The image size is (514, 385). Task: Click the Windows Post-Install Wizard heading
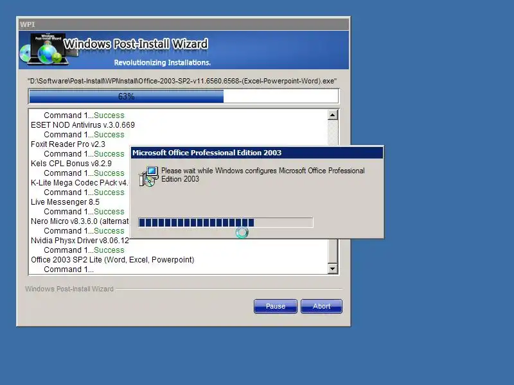click(136, 44)
